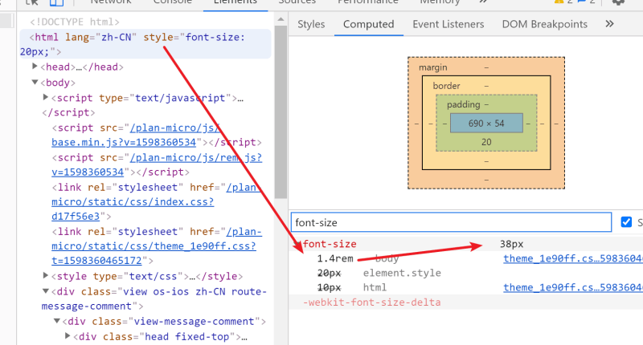Click the Elements panel scrollbar thumb
Viewport: 643px width, 345px height.
[x=281, y=112]
